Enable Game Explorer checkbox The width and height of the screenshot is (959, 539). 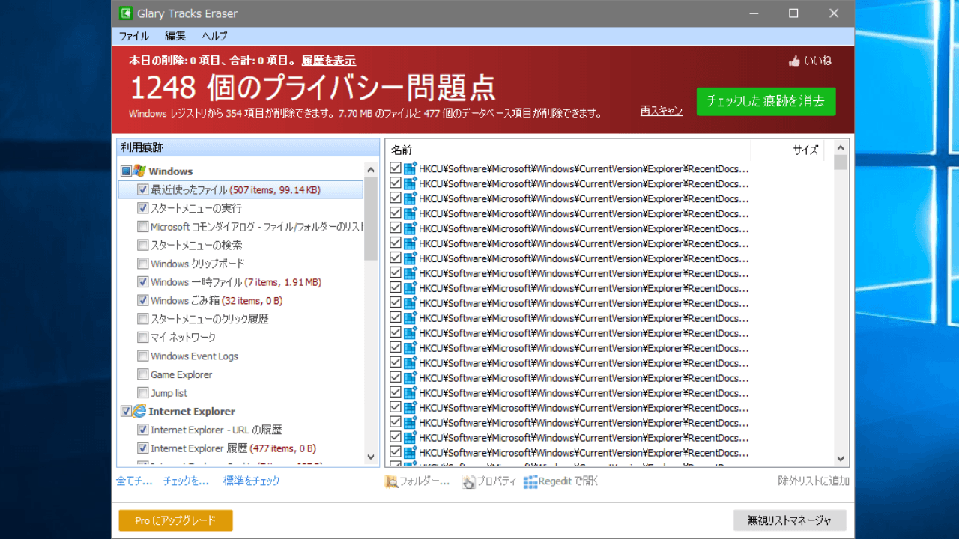click(x=143, y=374)
